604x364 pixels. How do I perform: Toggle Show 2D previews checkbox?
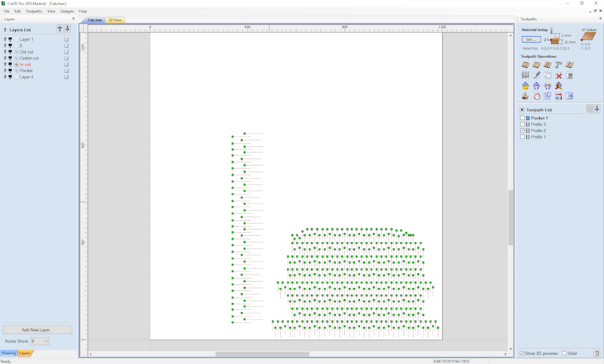522,353
